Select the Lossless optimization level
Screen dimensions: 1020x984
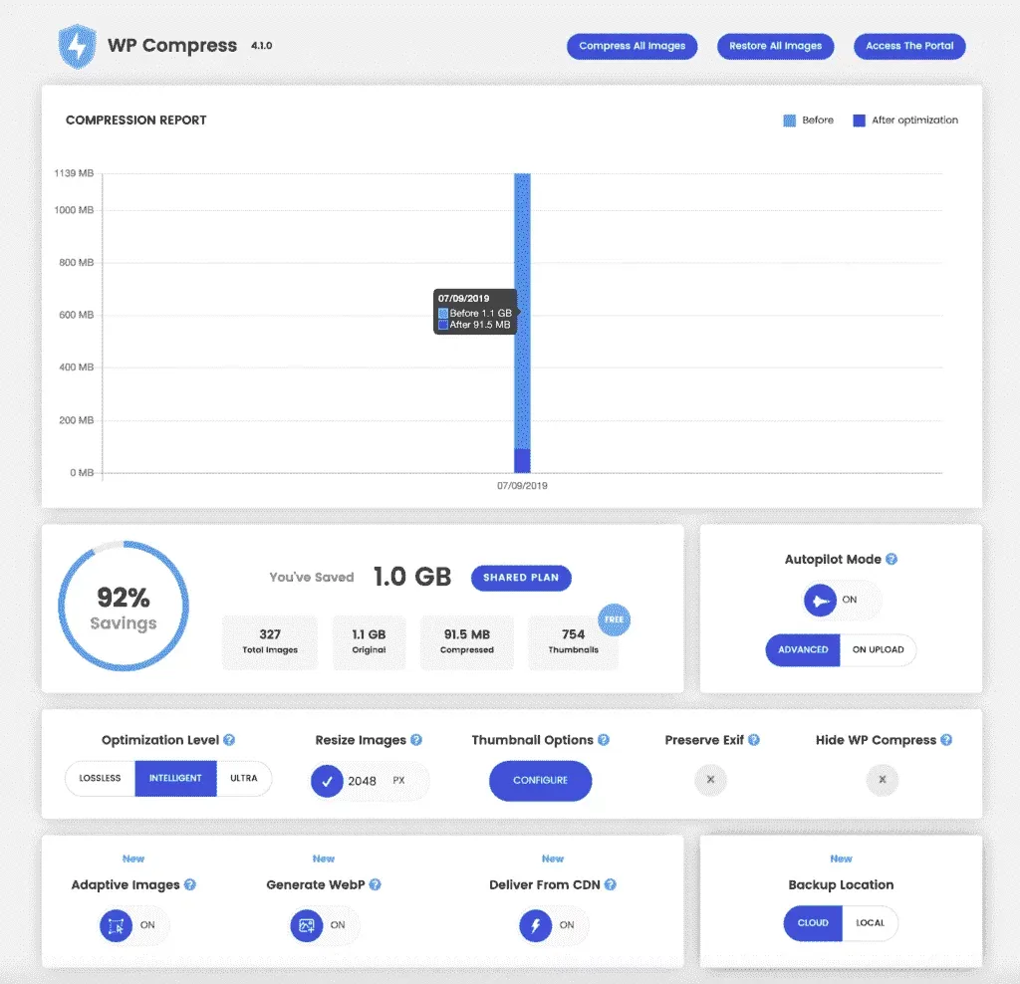click(x=100, y=779)
